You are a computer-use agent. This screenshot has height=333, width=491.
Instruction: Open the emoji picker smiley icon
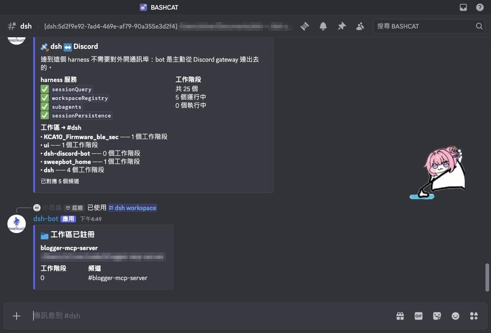(456, 316)
